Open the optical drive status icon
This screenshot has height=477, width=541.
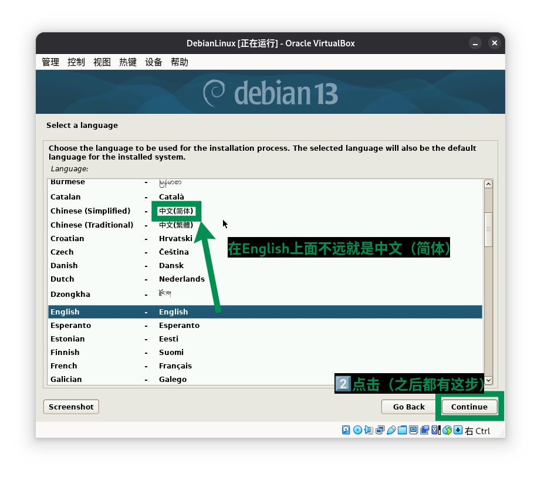click(x=358, y=429)
